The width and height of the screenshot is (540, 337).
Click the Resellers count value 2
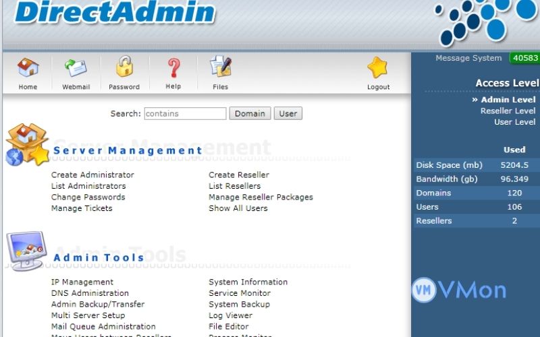point(514,221)
